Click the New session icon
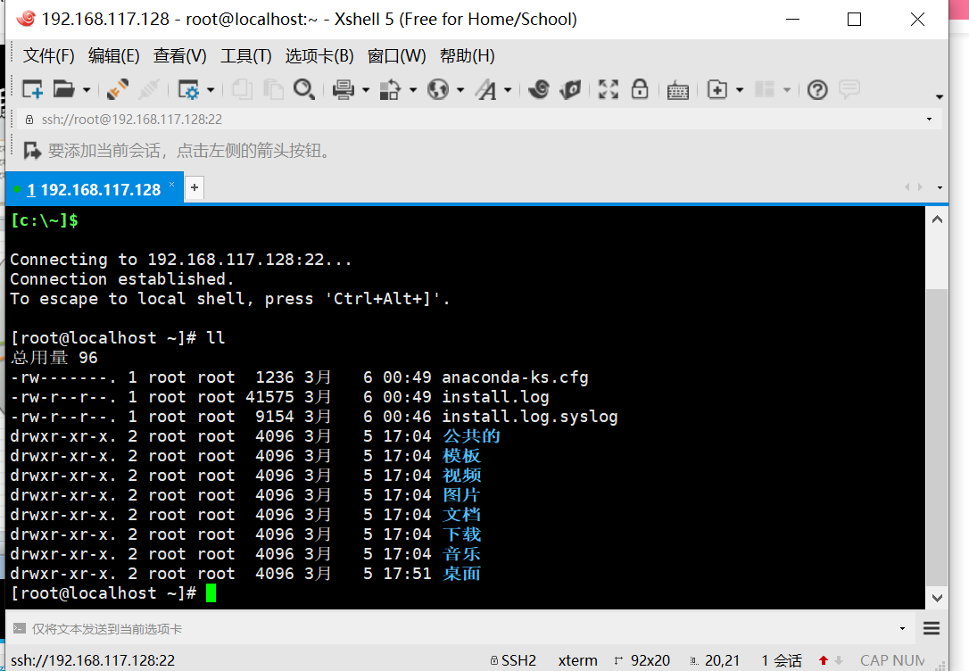 [x=32, y=89]
